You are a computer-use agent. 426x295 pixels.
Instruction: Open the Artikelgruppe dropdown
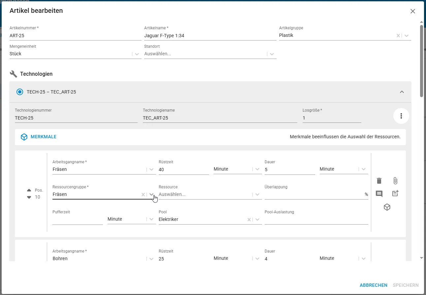point(407,36)
